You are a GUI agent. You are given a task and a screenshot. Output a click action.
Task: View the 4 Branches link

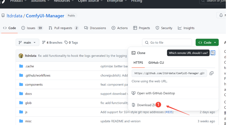tap(52, 43)
